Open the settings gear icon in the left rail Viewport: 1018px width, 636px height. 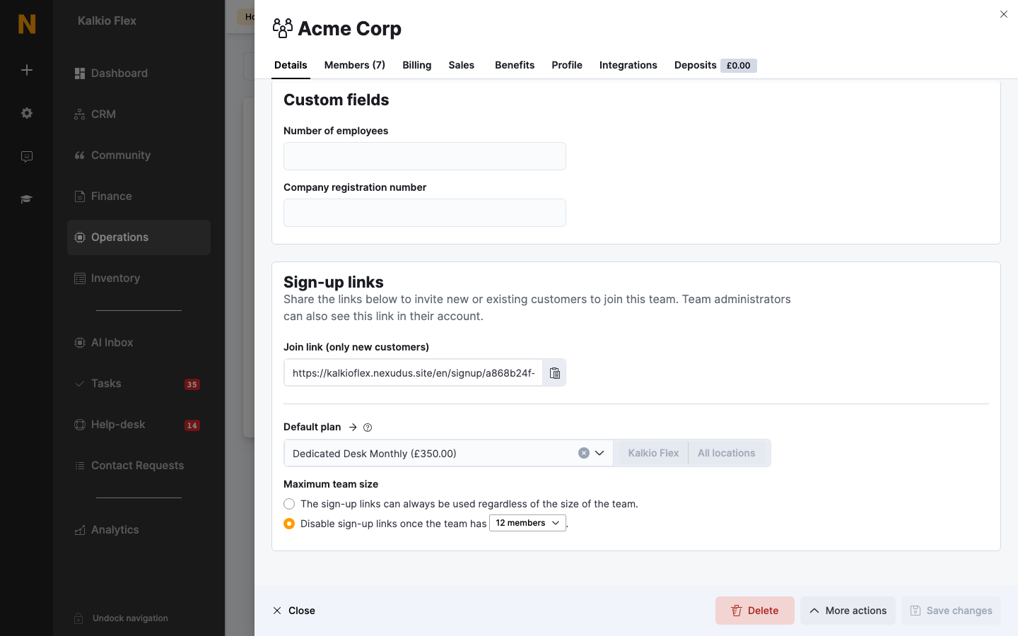(27, 113)
